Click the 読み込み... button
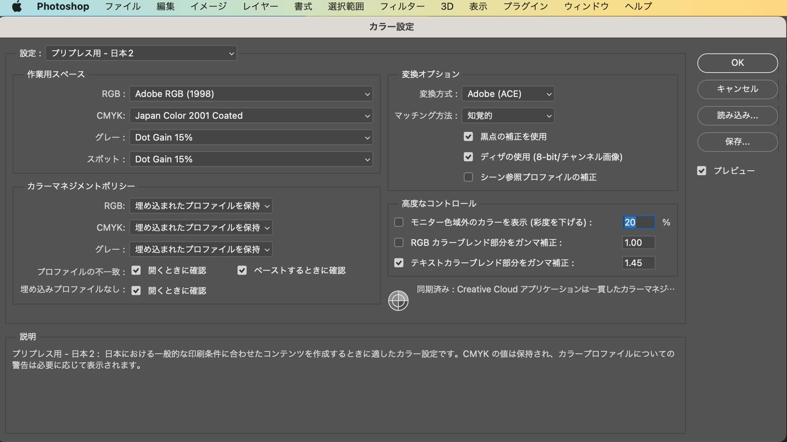787x442 pixels. pos(737,115)
